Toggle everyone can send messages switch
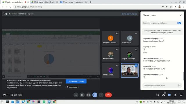Screen dimensions: 186x104 [x=179, y=23]
